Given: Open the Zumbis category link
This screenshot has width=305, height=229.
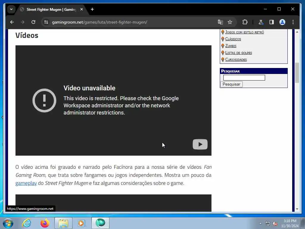Looking at the screenshot, I should click(231, 46).
